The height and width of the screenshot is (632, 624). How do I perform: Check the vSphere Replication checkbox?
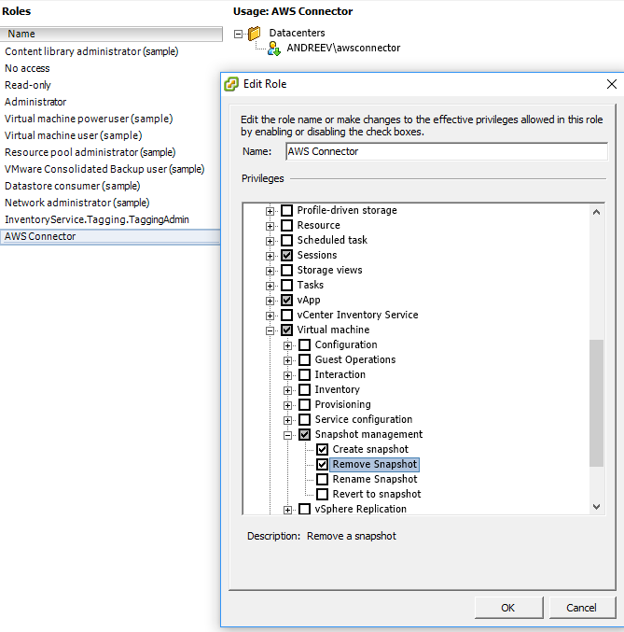pyautogui.click(x=305, y=509)
